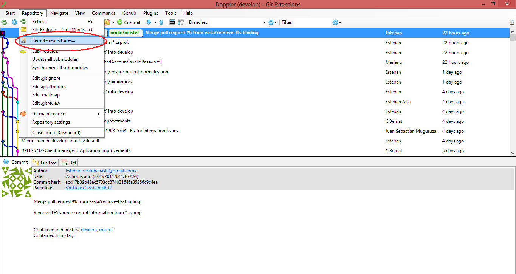Viewport: 516px width, 274px height.
Task: Click the green author avatar image
Action: click(x=17, y=182)
